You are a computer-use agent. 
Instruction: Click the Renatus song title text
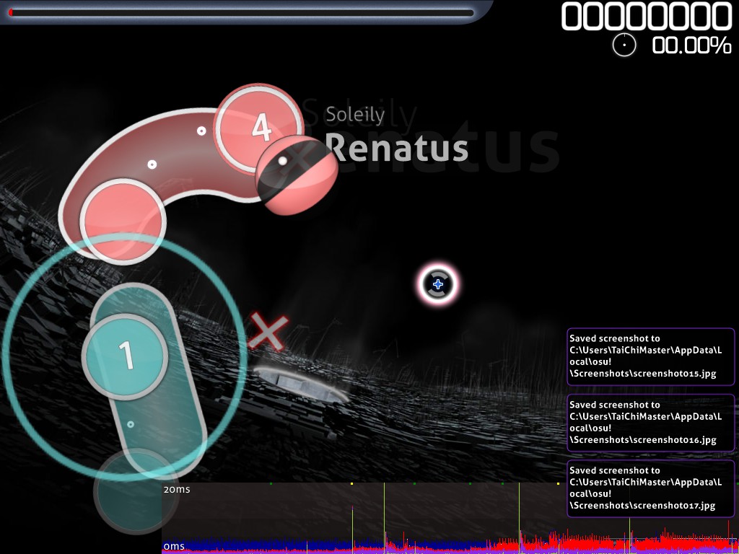point(396,147)
